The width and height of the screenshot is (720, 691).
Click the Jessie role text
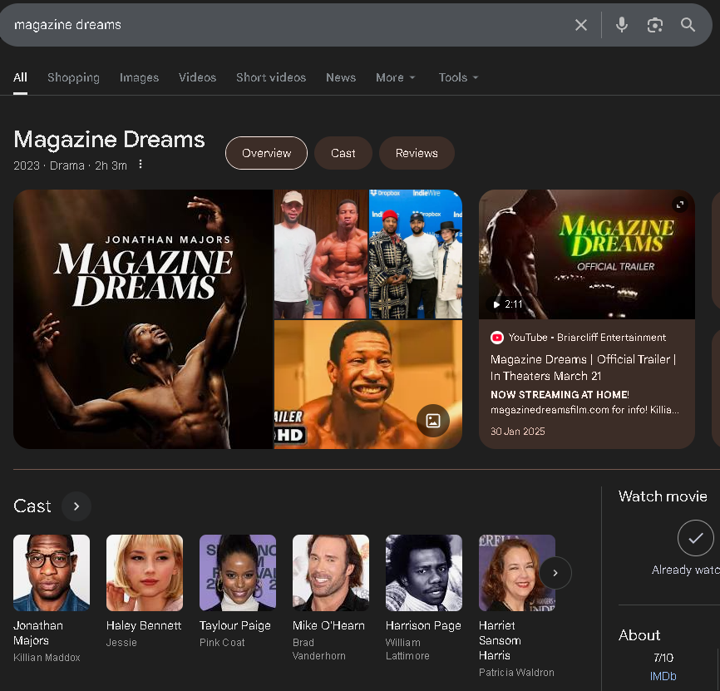tap(121, 642)
